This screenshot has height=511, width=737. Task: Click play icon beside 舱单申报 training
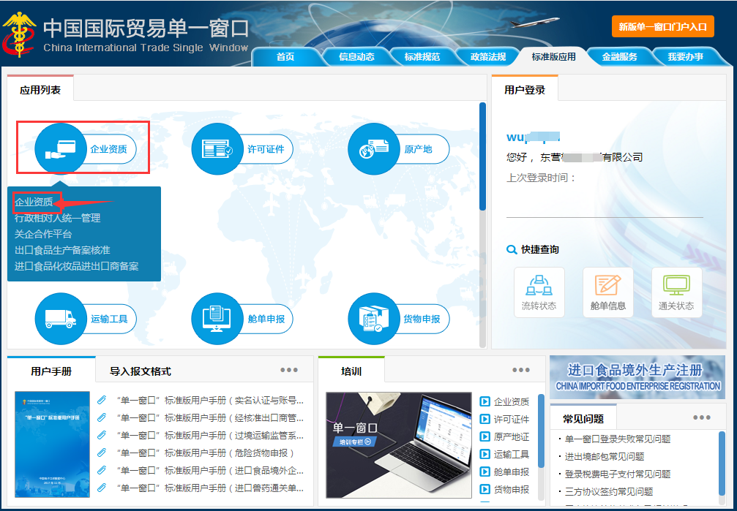click(x=485, y=472)
